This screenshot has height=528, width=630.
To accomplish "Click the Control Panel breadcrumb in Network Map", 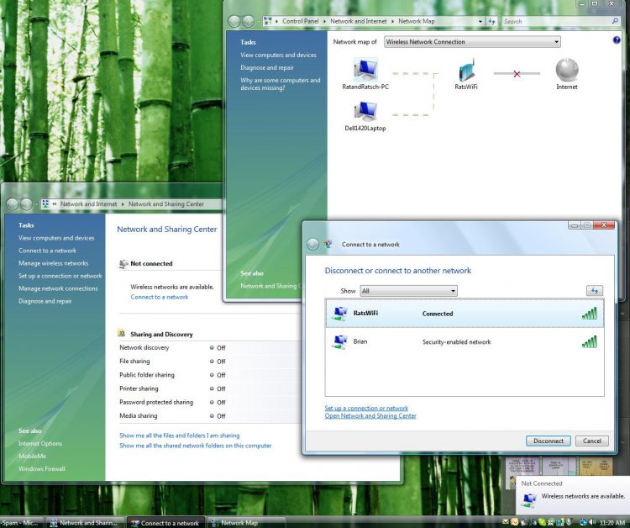I will (x=300, y=21).
